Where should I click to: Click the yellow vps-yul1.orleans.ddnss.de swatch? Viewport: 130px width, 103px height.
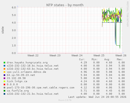(x=4, y=72)
